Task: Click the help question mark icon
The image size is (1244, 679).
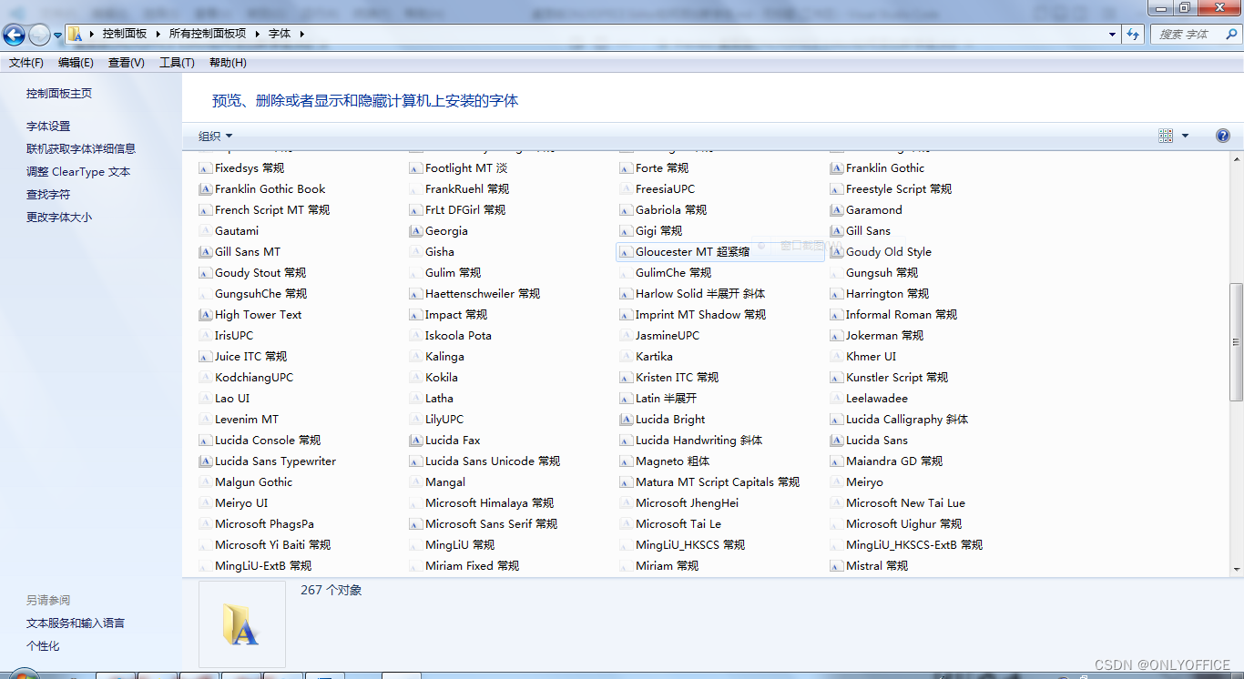Action: (1223, 136)
